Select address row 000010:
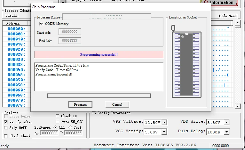The width and height of the screenshot is (245, 150). 16,39
